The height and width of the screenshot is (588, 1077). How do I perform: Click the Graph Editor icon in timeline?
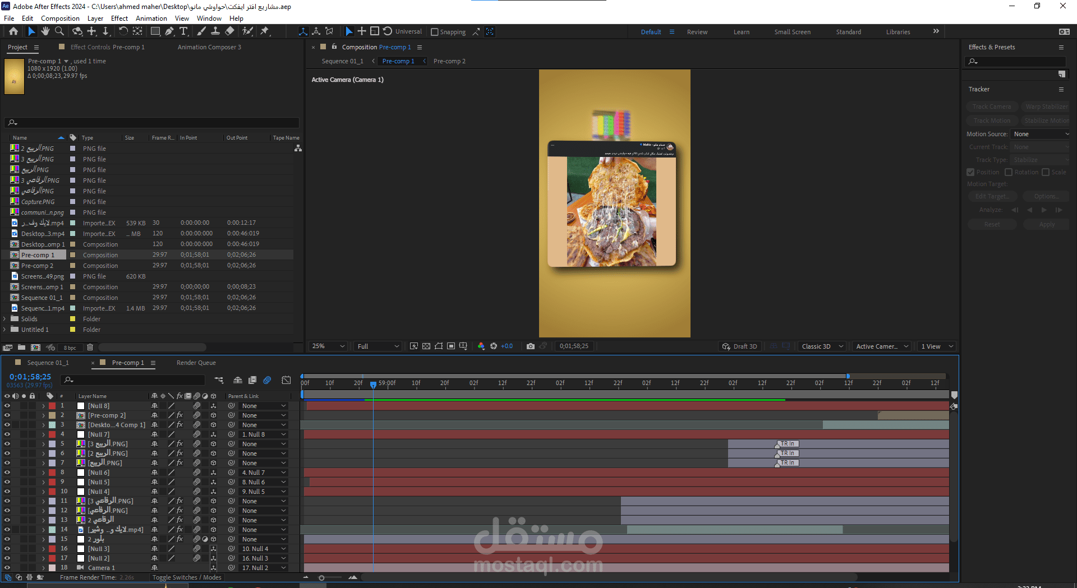tap(286, 380)
